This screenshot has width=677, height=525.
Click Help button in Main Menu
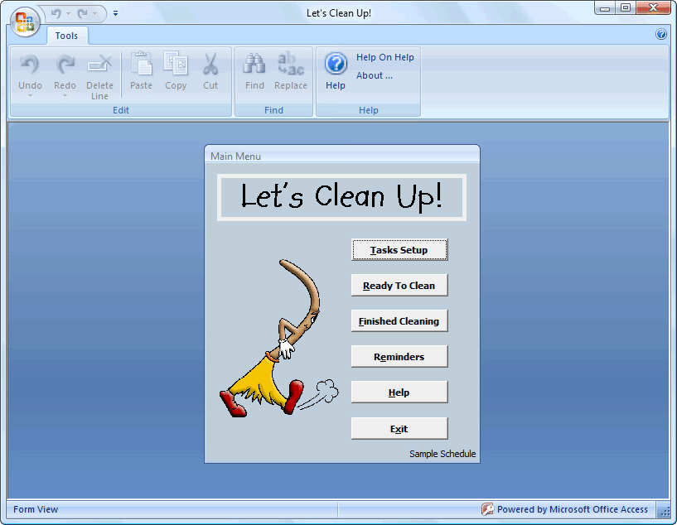399,393
